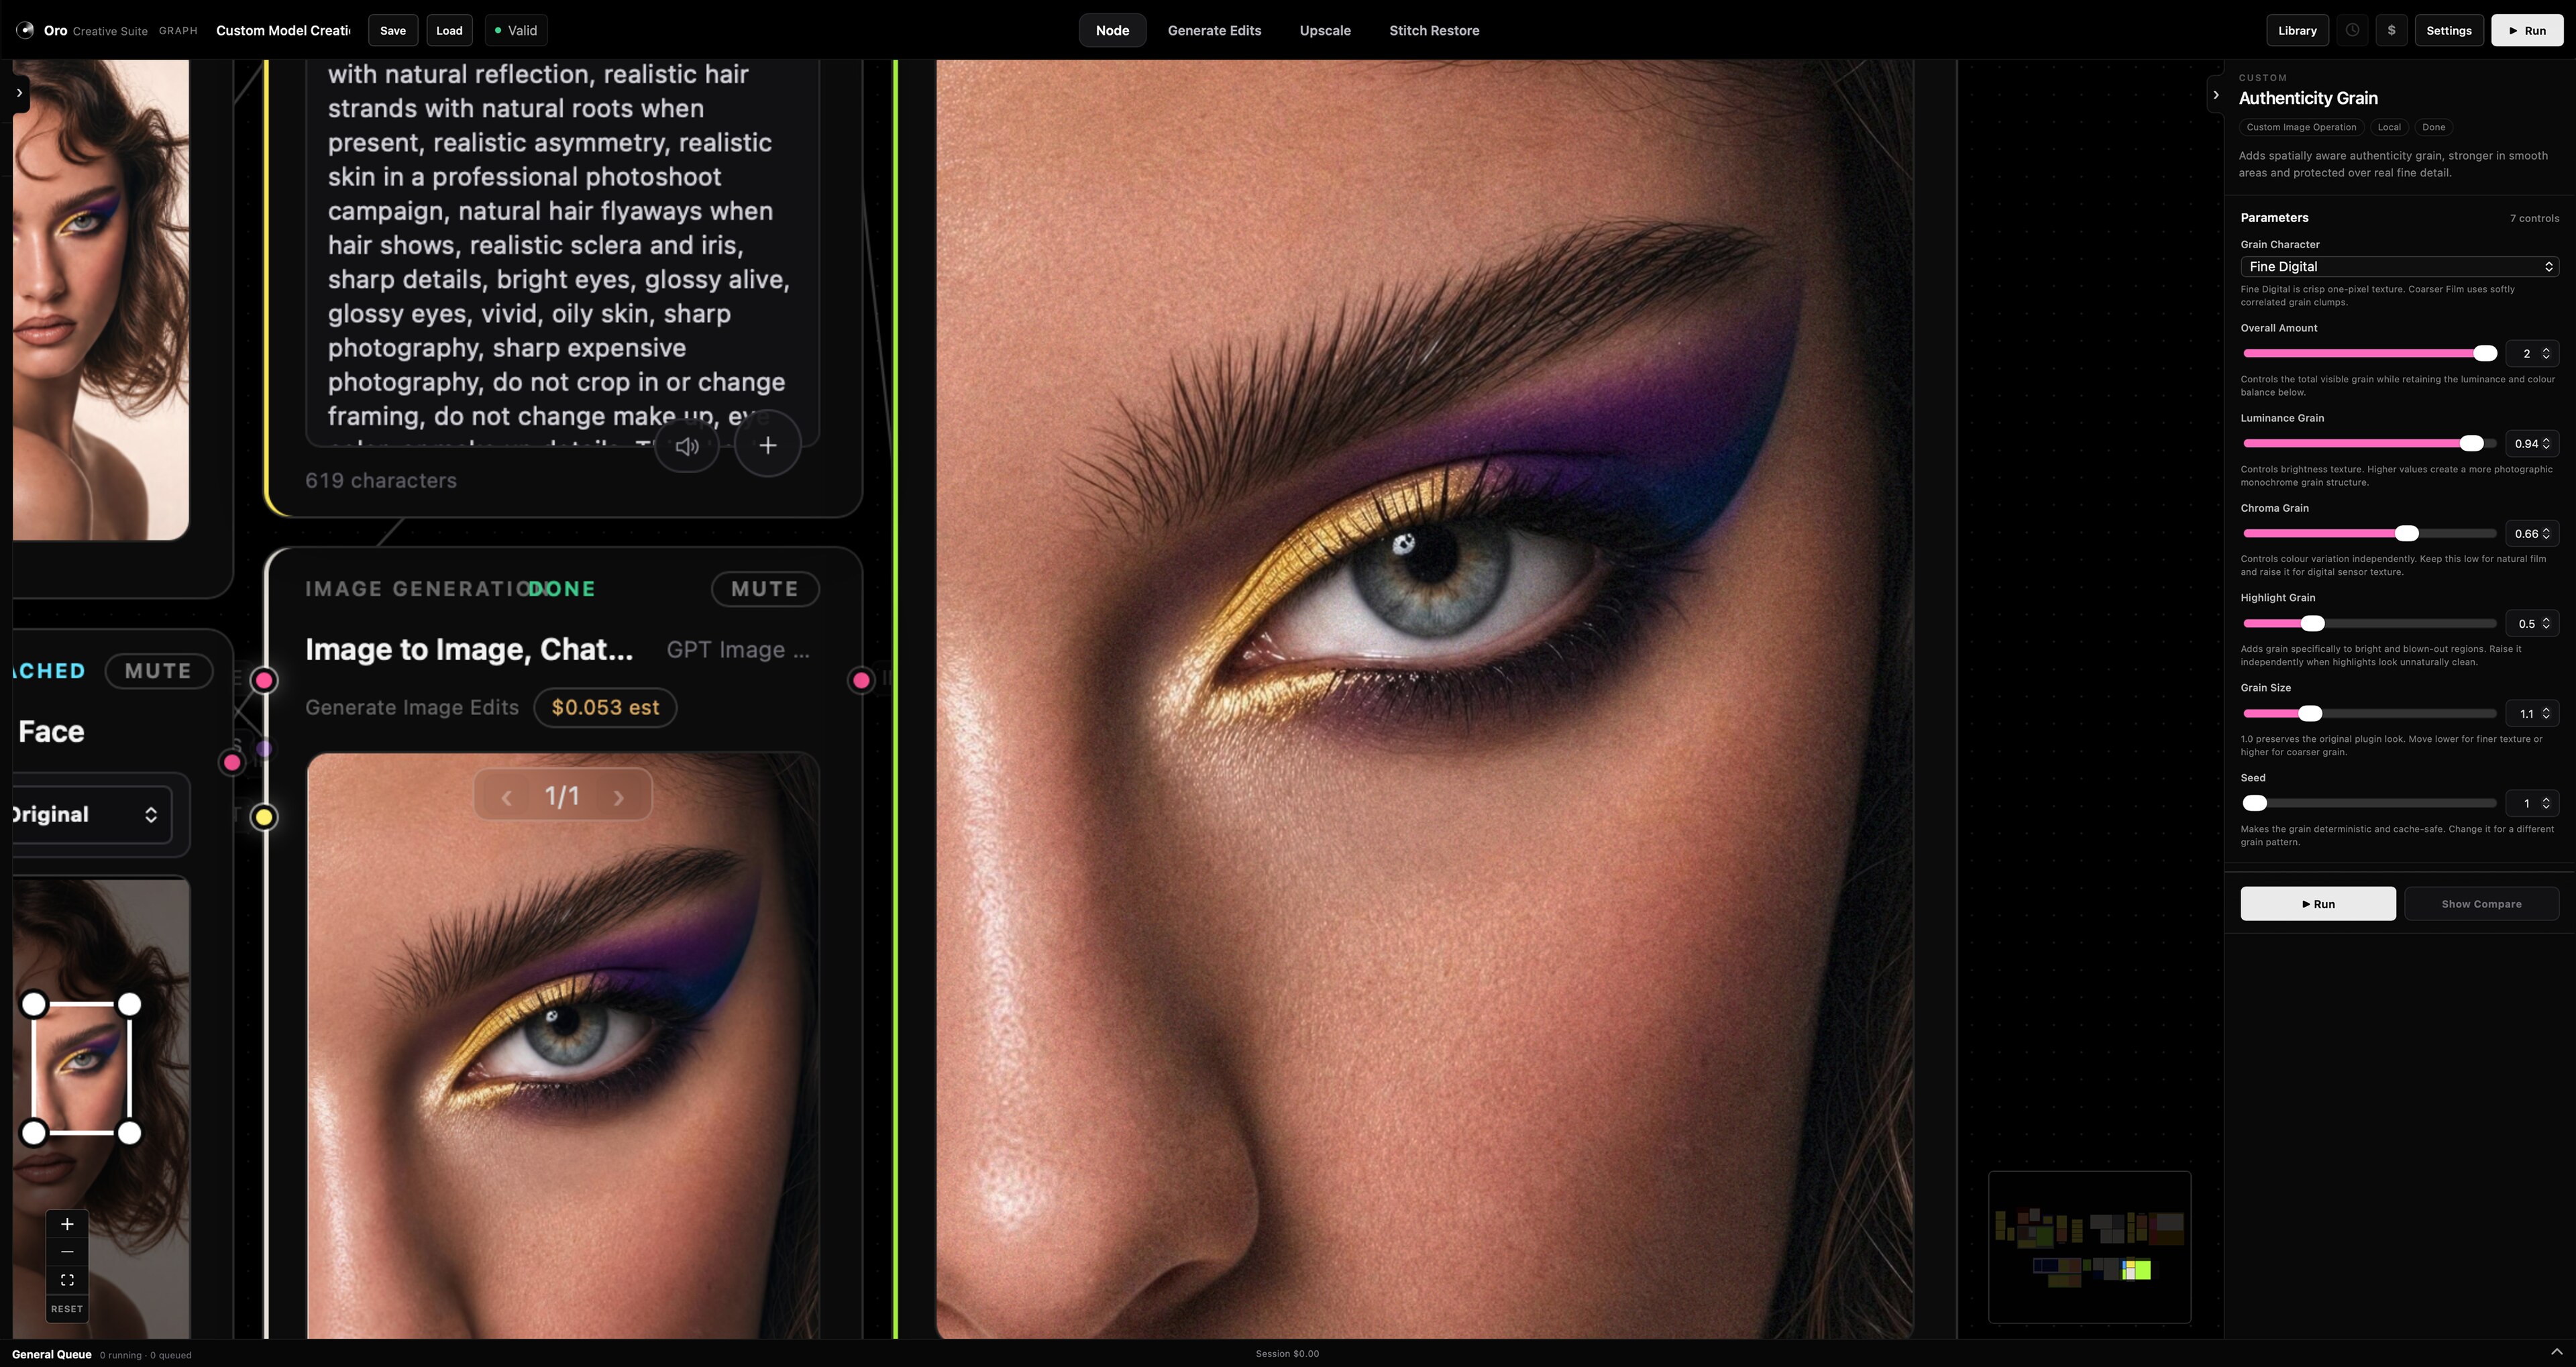
Task: Zoom in the graph canvas
Action: 67,1224
